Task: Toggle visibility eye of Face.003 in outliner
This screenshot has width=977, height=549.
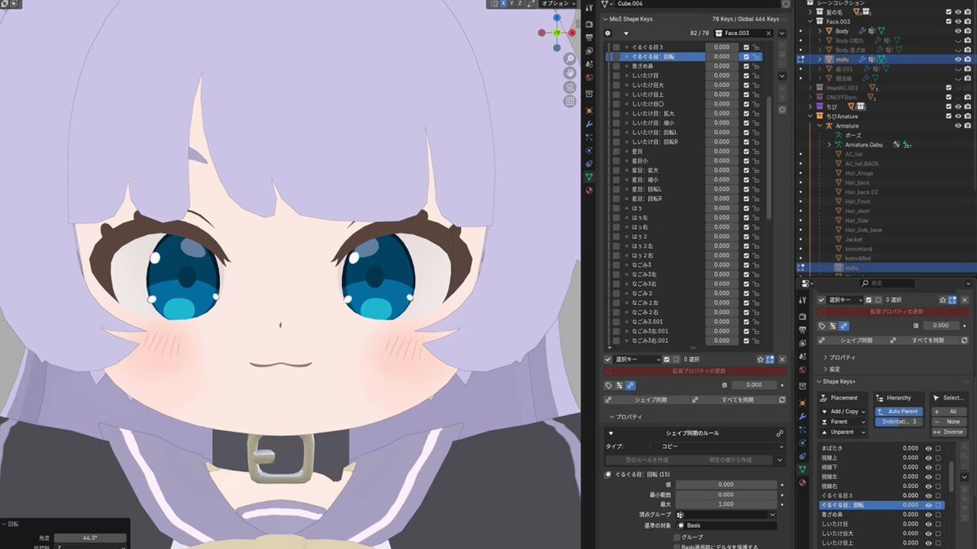Action: [957, 22]
